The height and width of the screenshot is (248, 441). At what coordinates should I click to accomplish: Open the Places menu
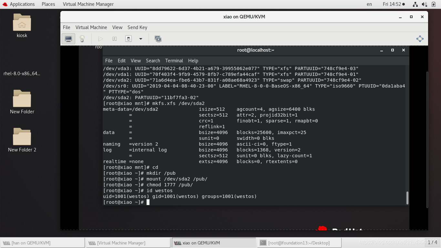click(x=48, y=4)
